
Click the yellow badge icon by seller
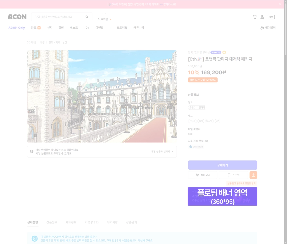tap(224, 53)
